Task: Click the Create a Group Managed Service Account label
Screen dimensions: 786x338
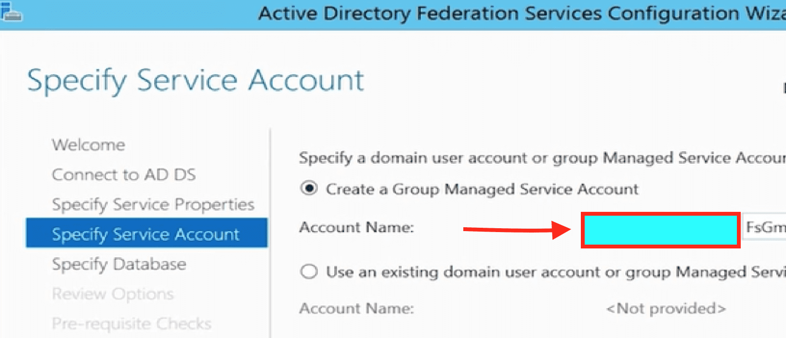Action: tap(482, 189)
